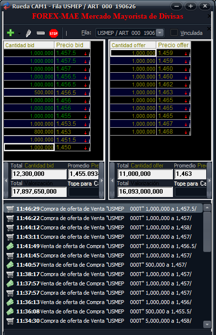
Task: Click the Total Cantidad offer field 11,000,000
Action: (145, 174)
